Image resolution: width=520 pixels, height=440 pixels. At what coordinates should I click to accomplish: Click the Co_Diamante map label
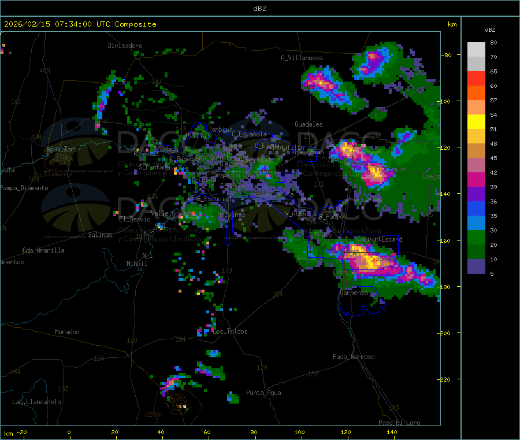(x=53, y=174)
